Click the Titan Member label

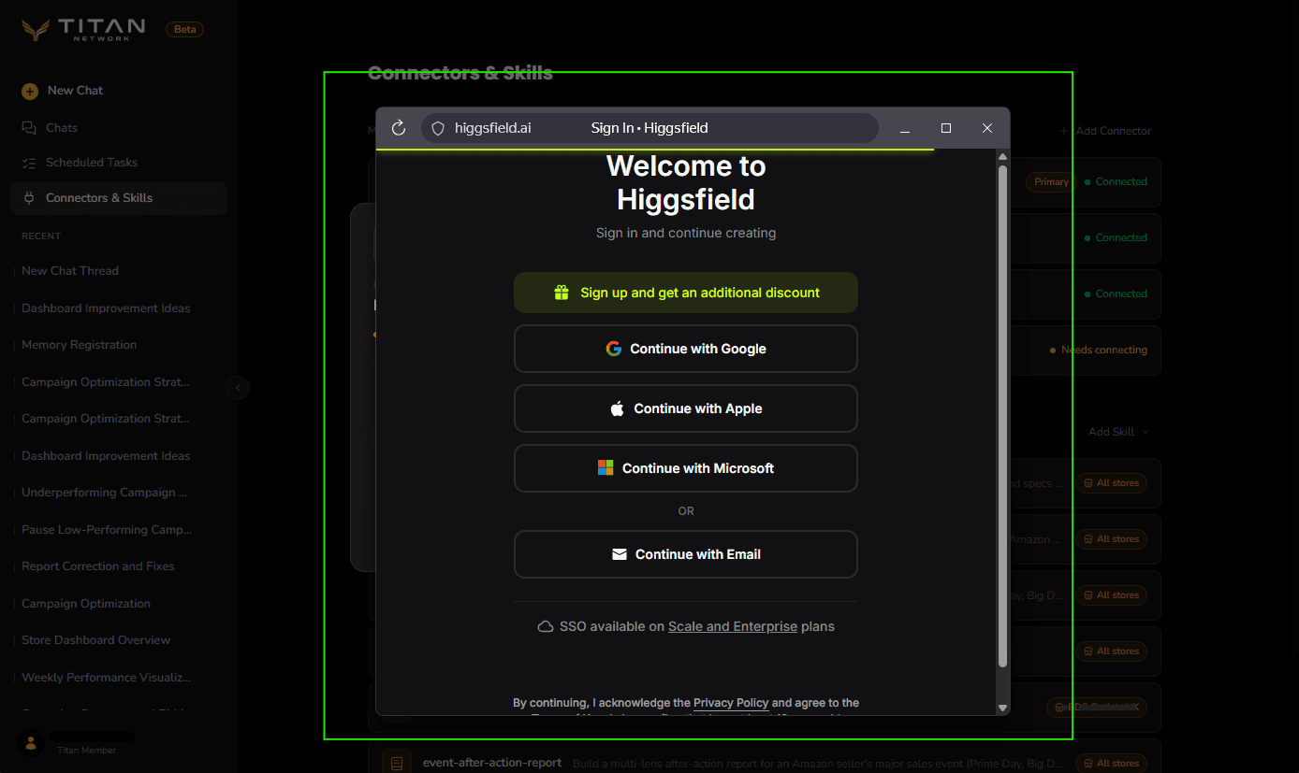[87, 751]
